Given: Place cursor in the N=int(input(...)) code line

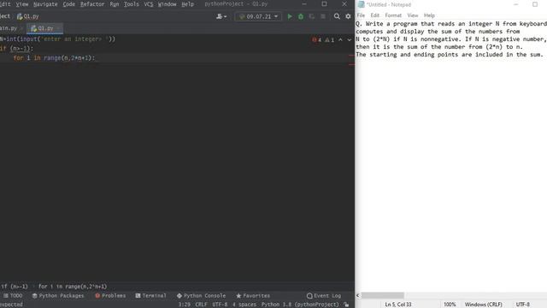Looking at the screenshot, I should 57,39.
